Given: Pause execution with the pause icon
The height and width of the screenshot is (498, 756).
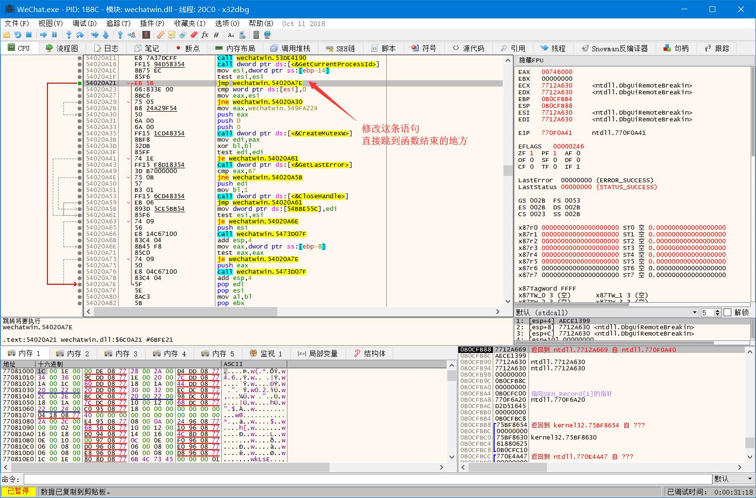Looking at the screenshot, I should (54, 35).
